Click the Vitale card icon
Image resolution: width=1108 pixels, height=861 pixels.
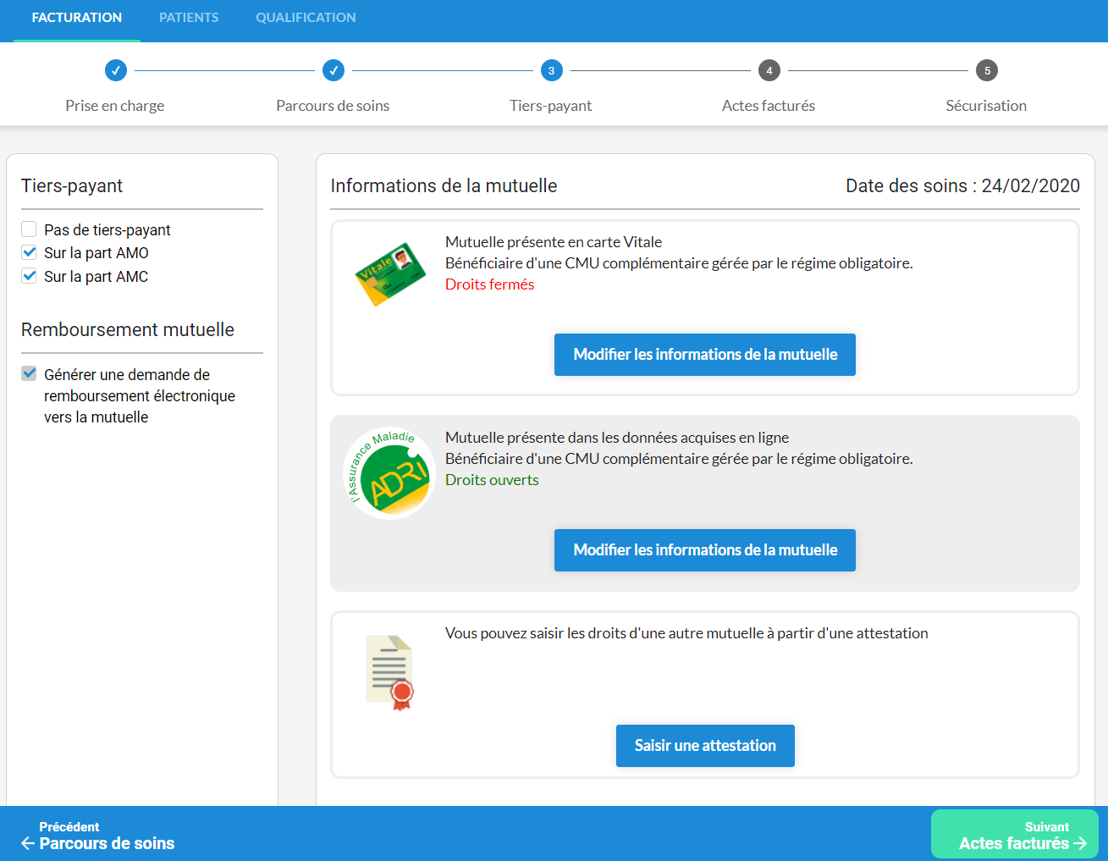390,274
